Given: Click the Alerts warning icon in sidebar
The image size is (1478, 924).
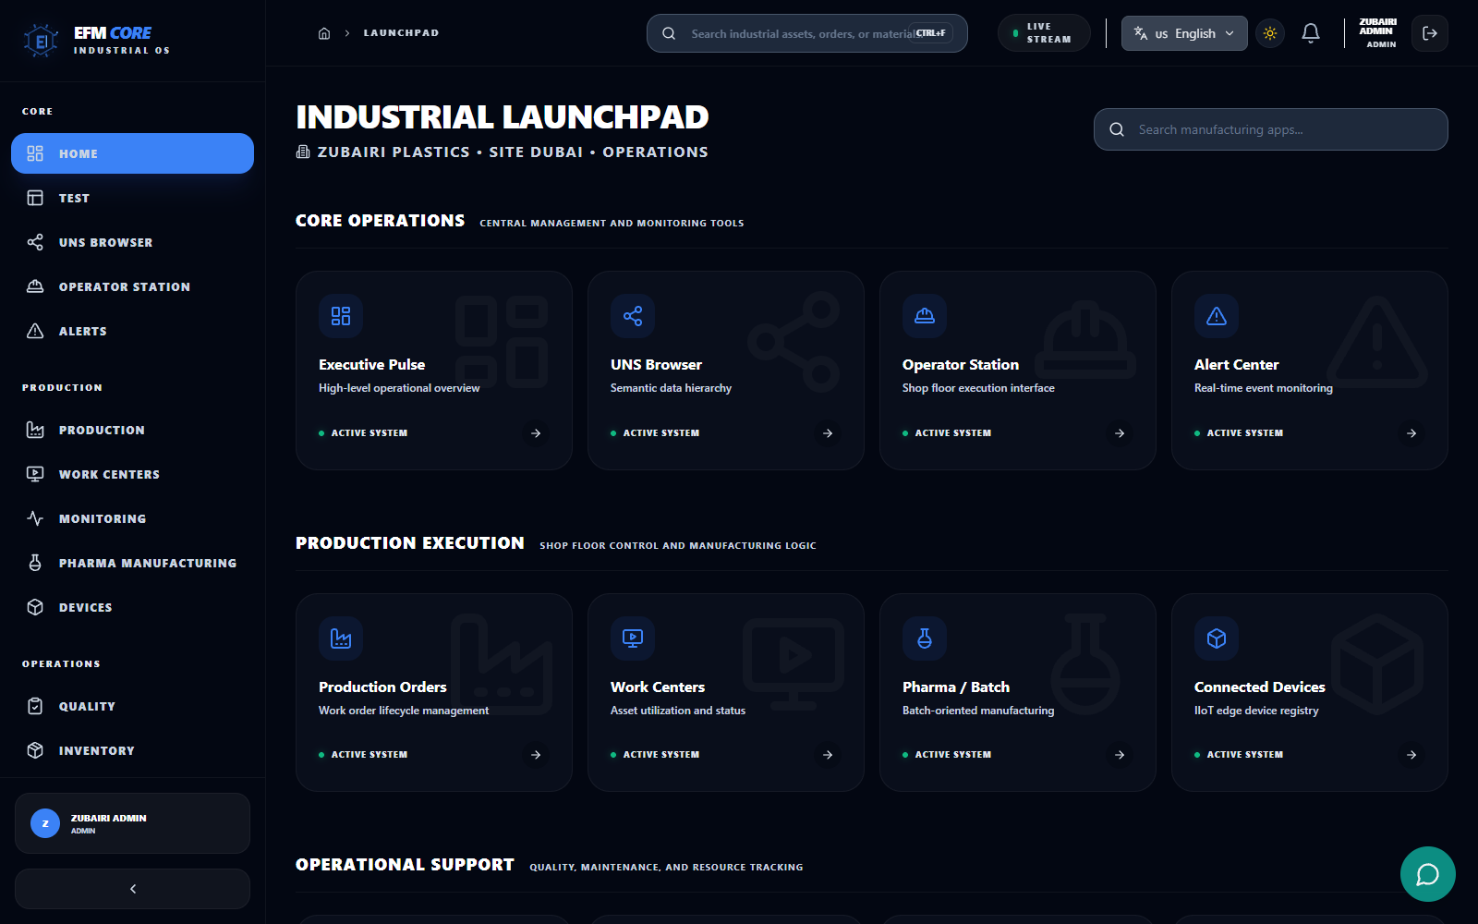Looking at the screenshot, I should [x=35, y=331].
